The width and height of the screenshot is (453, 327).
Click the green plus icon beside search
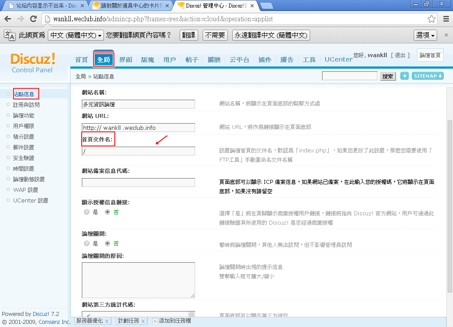(x=404, y=76)
